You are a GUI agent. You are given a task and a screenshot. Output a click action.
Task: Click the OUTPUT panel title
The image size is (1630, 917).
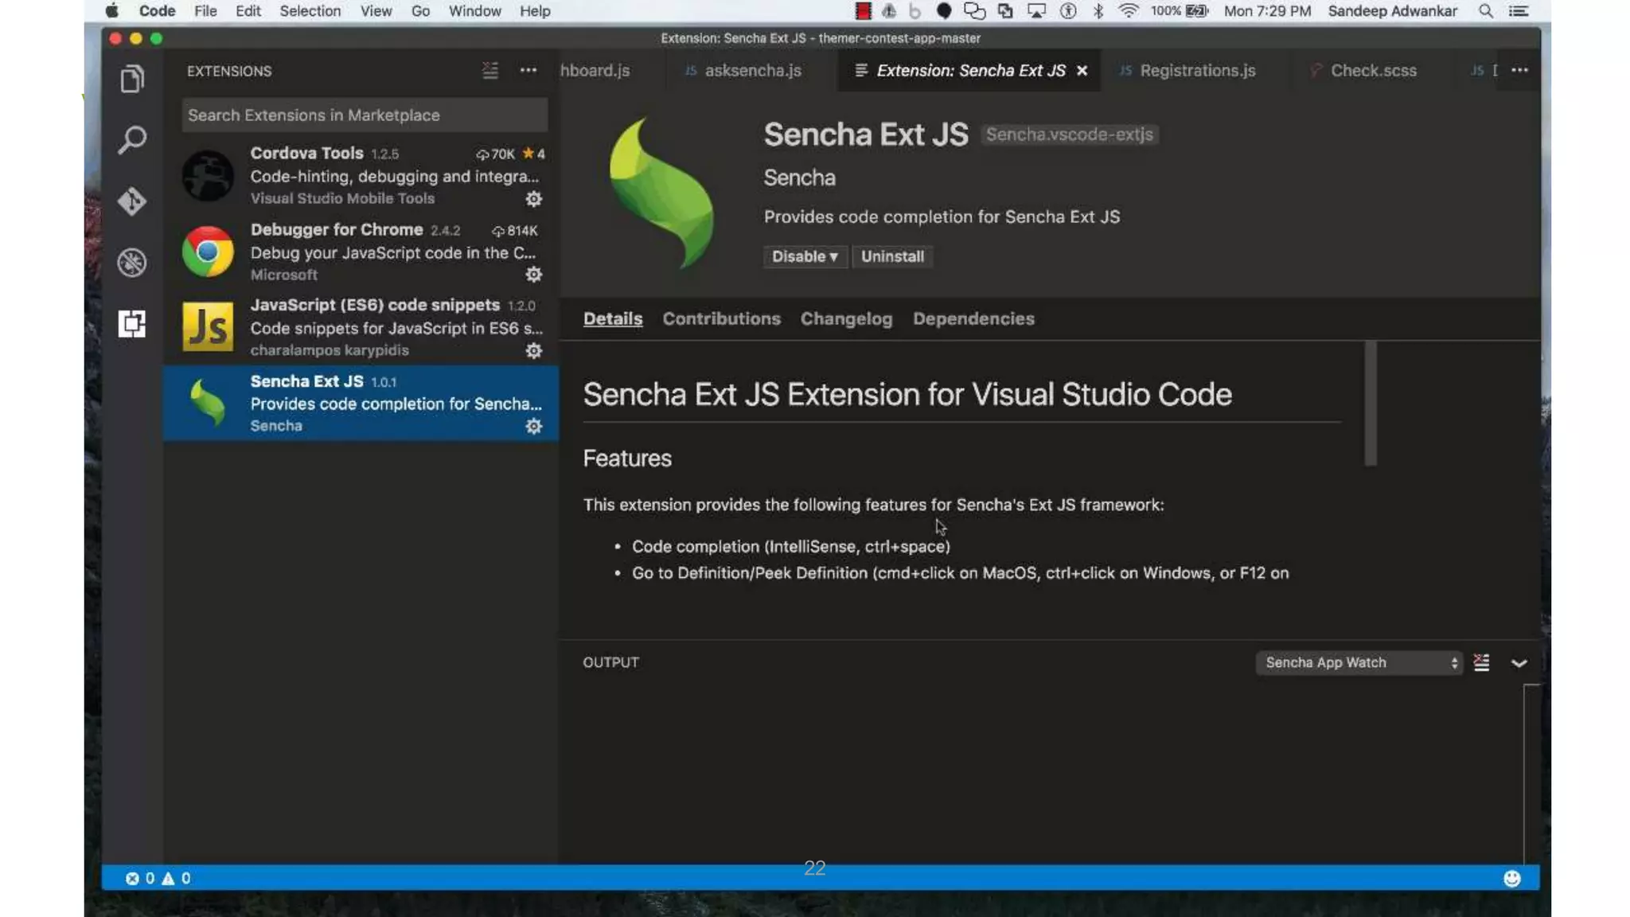point(610,662)
